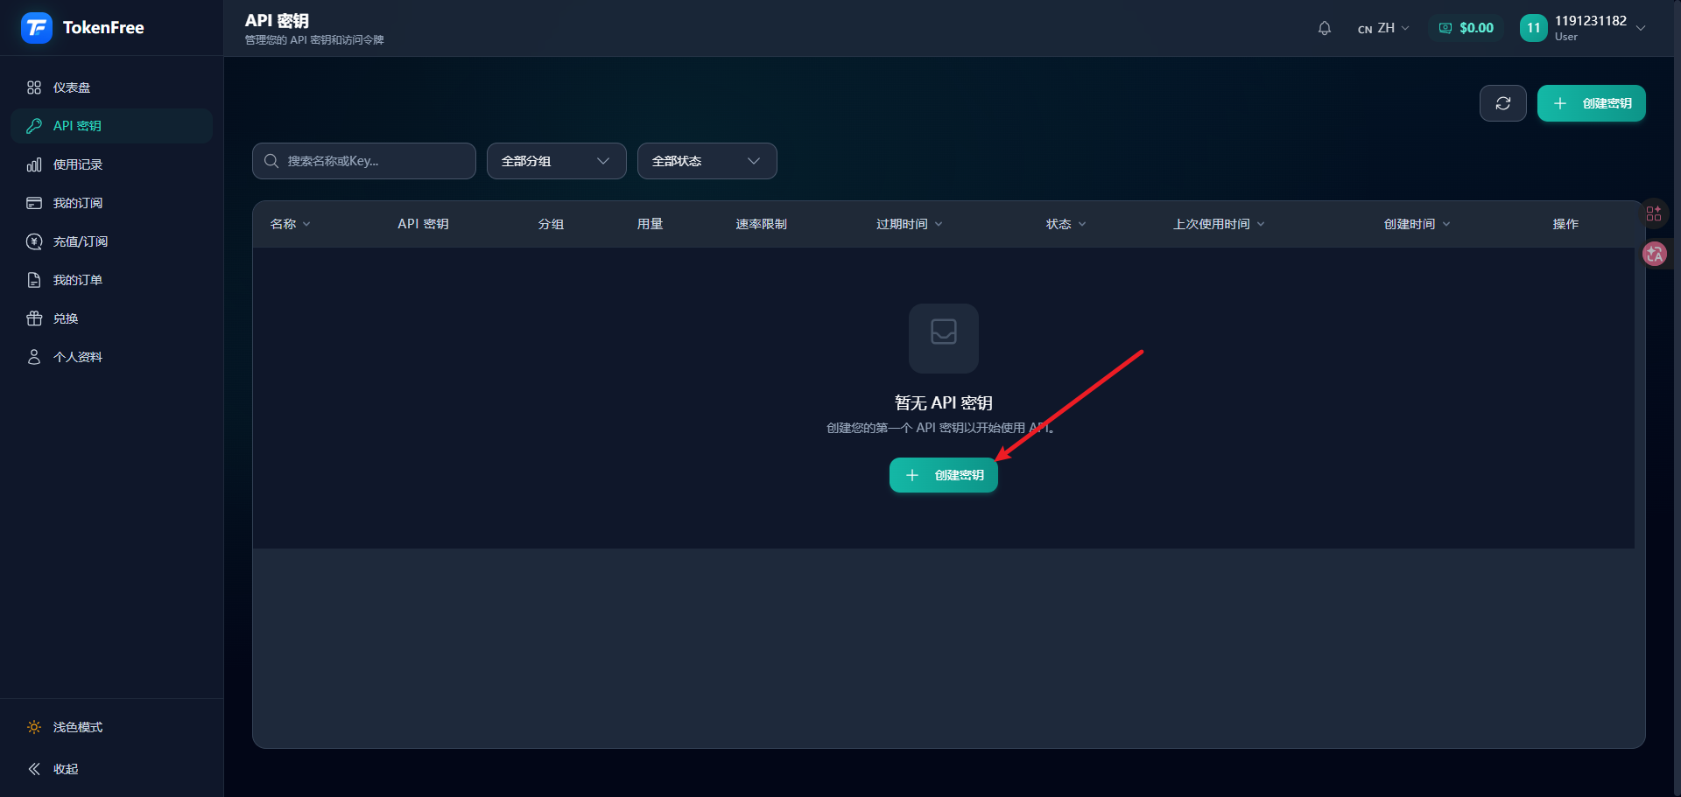This screenshot has width=1681, height=797.
Task: Open the 仪表盘 dashboard menu item
Action: pyautogui.click(x=72, y=87)
